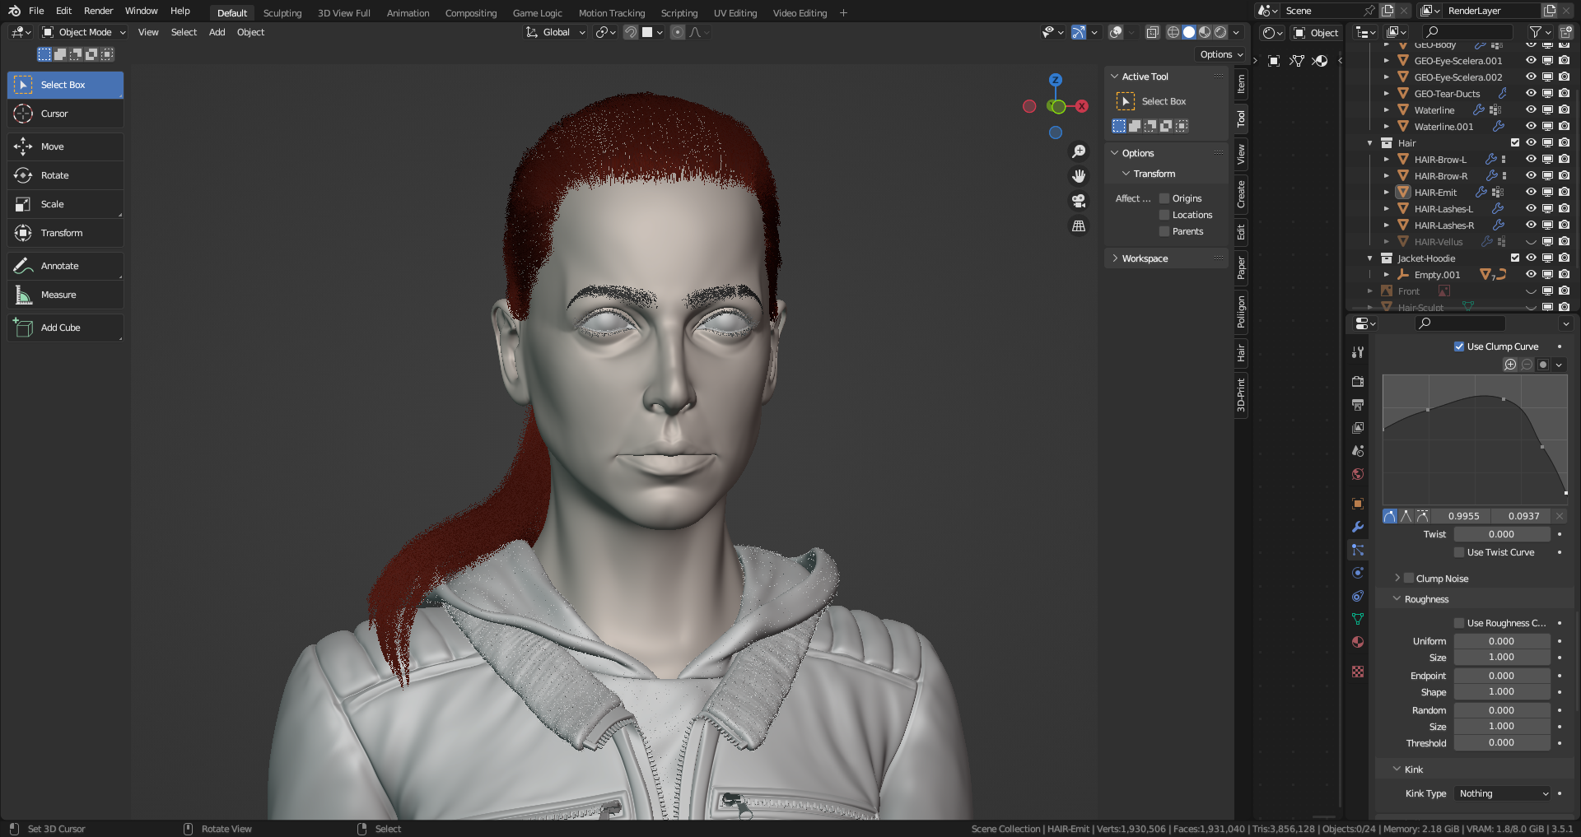Click the Uniform roughness value field
The height and width of the screenshot is (837, 1581).
tap(1502, 641)
